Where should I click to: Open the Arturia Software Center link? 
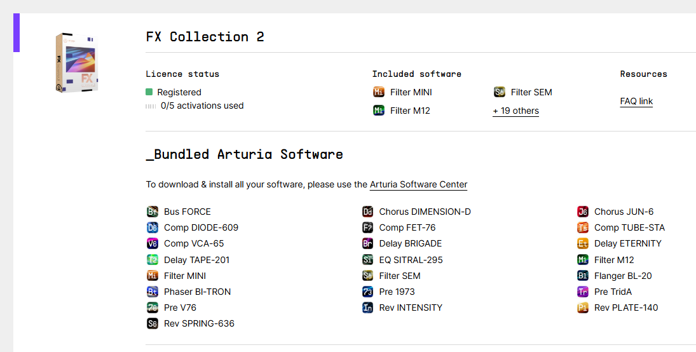419,185
